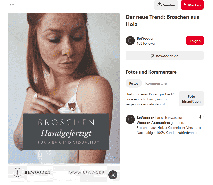Switch to the Fotos tab
213x185 pixels.
click(134, 83)
